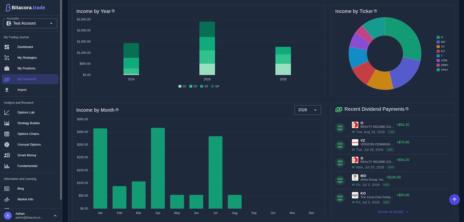
Task: Click the KO Coca-Cola payment row
Action: click(393, 198)
